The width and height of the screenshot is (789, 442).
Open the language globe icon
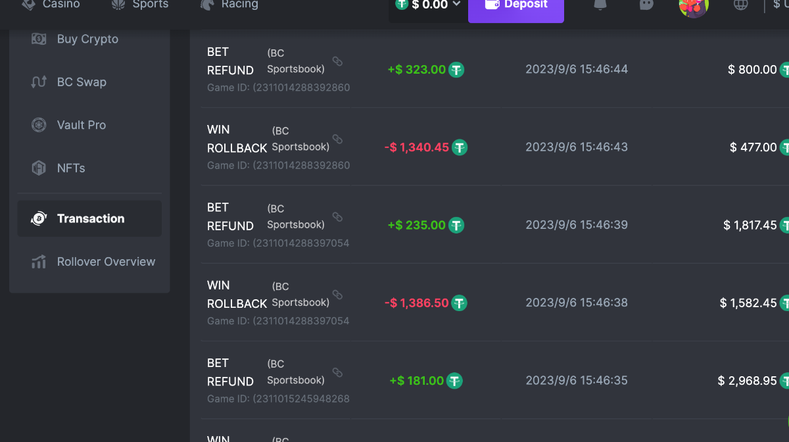741,5
